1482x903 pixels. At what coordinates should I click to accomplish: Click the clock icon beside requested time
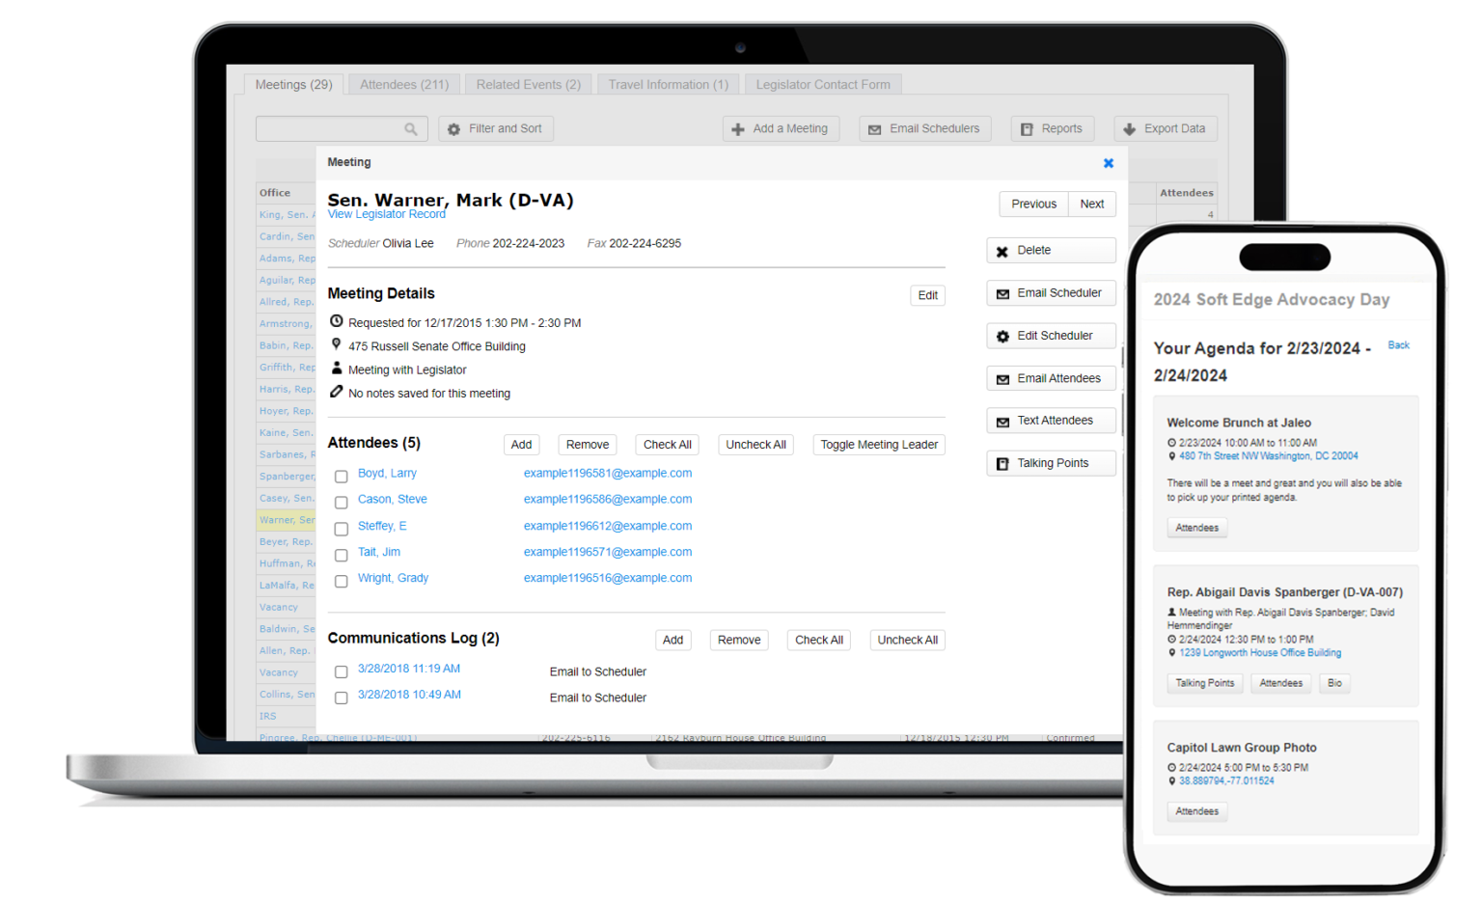pos(336,321)
